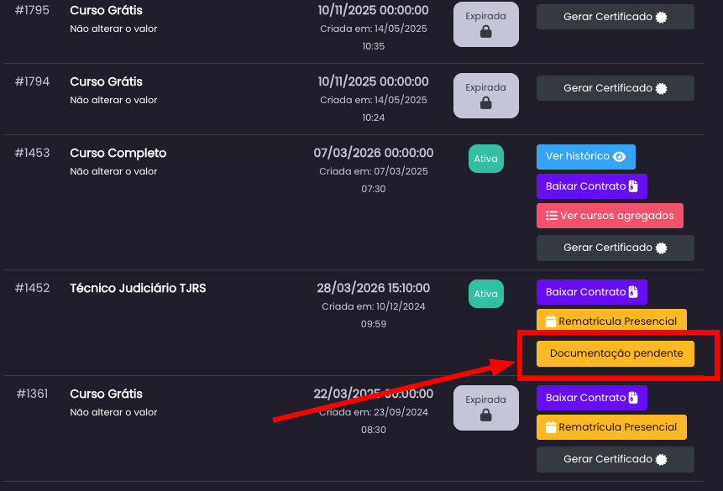723x491 pixels.
Task: Click the lock icon on enrollment #1795
Action: pyautogui.click(x=485, y=32)
